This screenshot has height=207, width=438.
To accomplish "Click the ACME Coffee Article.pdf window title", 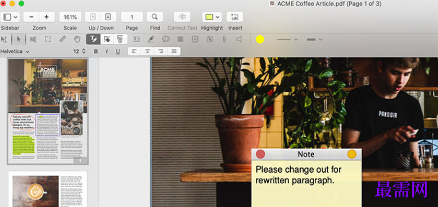I will click(x=329, y=4).
